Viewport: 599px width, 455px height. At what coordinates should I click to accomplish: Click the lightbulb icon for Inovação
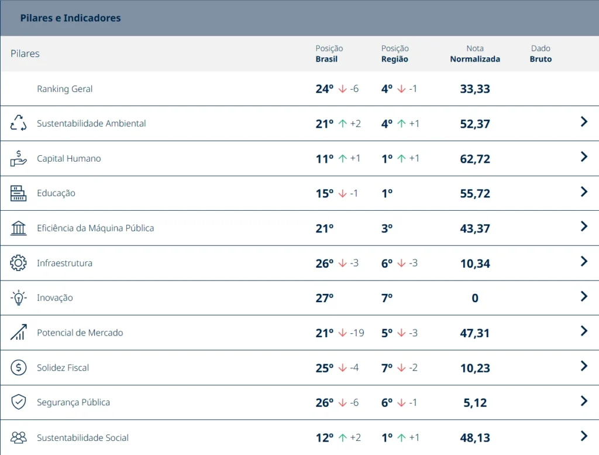(18, 297)
